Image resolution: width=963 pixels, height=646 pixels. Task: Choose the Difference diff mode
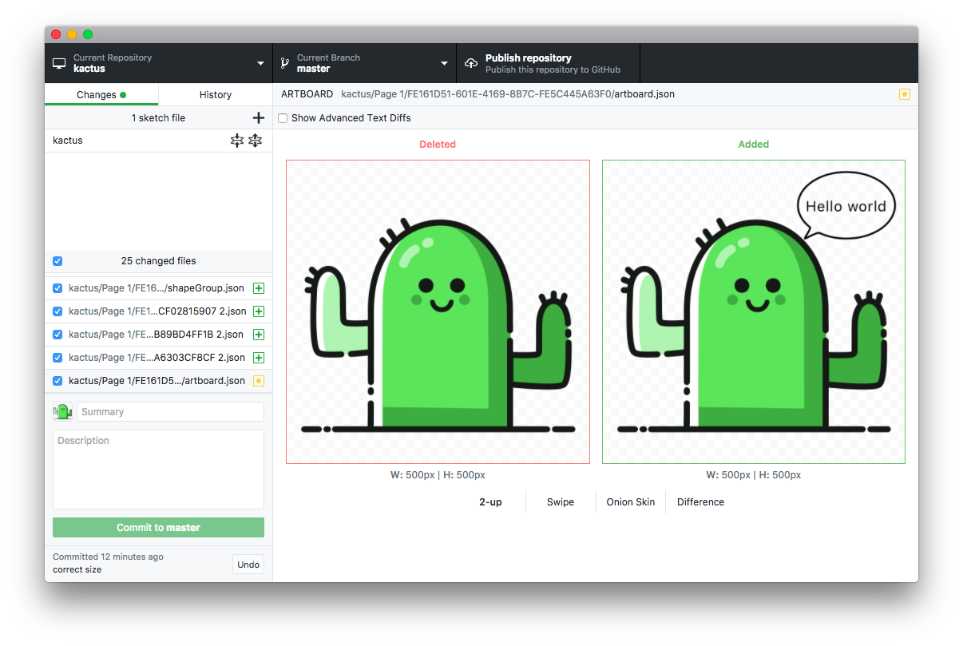pyautogui.click(x=700, y=502)
